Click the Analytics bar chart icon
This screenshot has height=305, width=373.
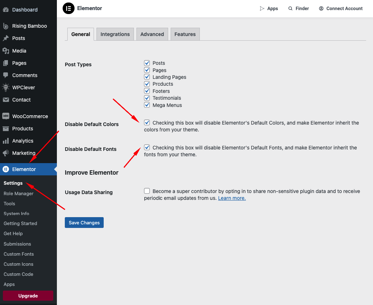6,141
